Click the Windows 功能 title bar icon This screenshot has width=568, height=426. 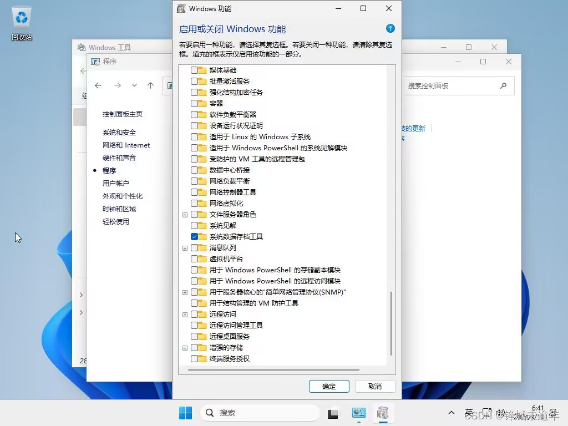point(181,8)
